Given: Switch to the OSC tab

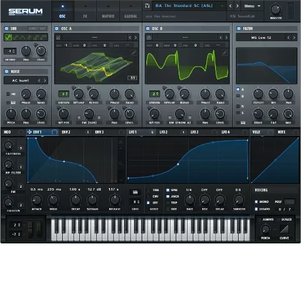Looking at the screenshot, I should tap(62, 11).
